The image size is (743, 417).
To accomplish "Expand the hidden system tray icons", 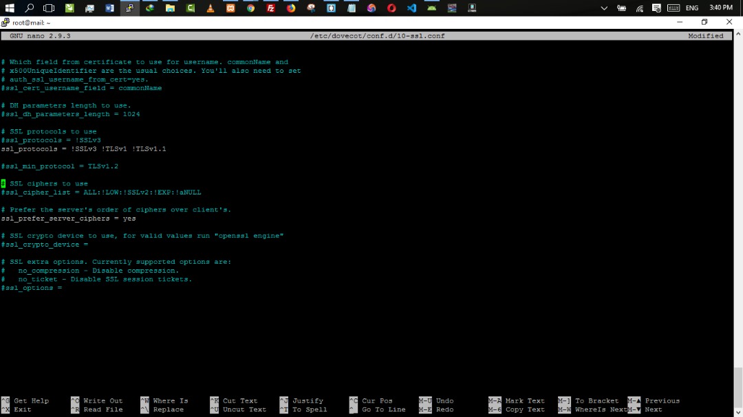I will click(x=604, y=8).
